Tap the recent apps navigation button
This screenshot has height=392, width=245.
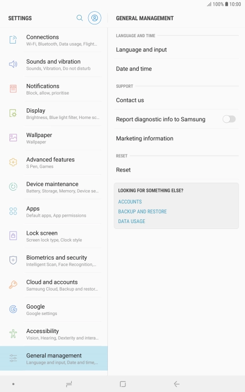[69, 384]
